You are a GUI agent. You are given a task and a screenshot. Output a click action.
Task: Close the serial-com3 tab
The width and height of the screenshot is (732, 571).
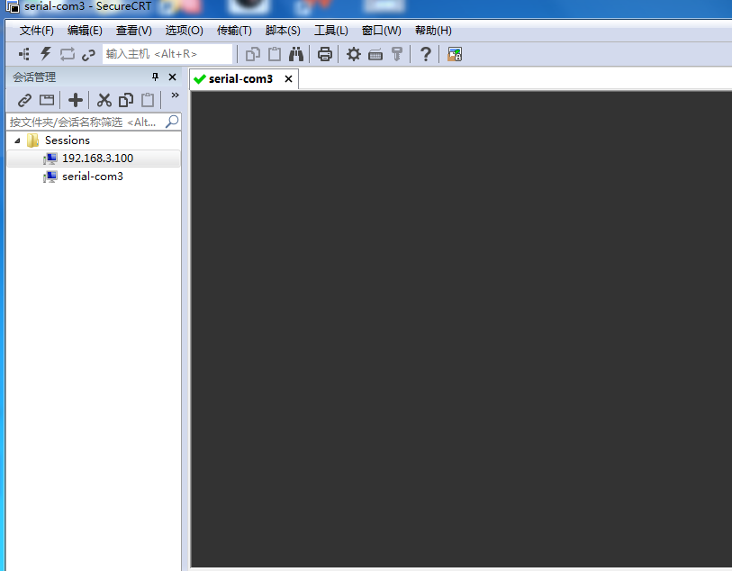288,79
